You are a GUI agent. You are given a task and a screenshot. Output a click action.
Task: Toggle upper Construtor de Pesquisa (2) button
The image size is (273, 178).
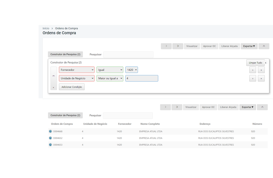click(66, 55)
